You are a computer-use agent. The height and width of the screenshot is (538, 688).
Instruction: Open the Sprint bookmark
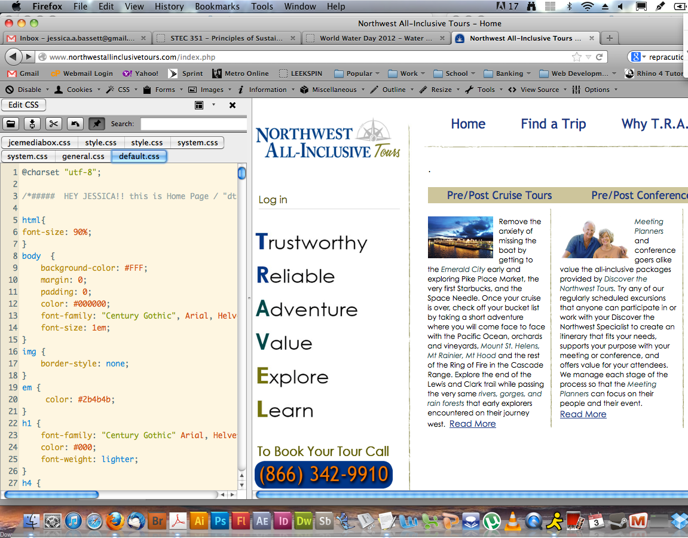tap(186, 74)
